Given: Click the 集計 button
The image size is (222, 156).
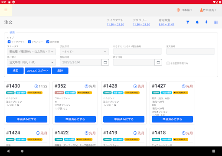Looking at the screenshot, I should [x=60, y=71].
